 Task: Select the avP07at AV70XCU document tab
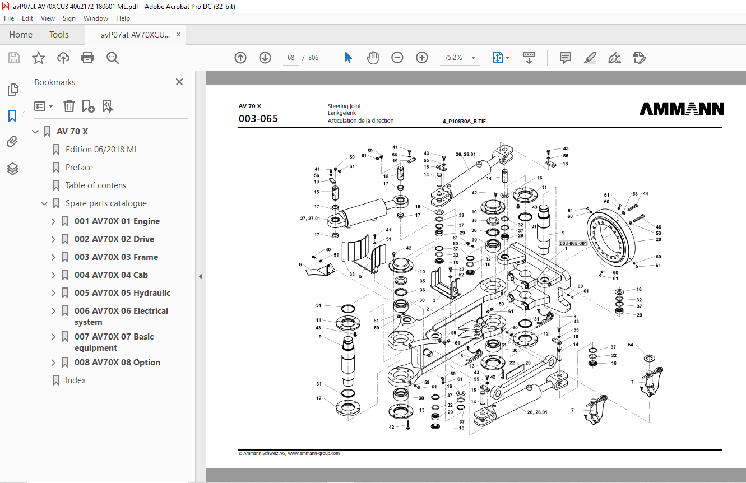[x=135, y=35]
